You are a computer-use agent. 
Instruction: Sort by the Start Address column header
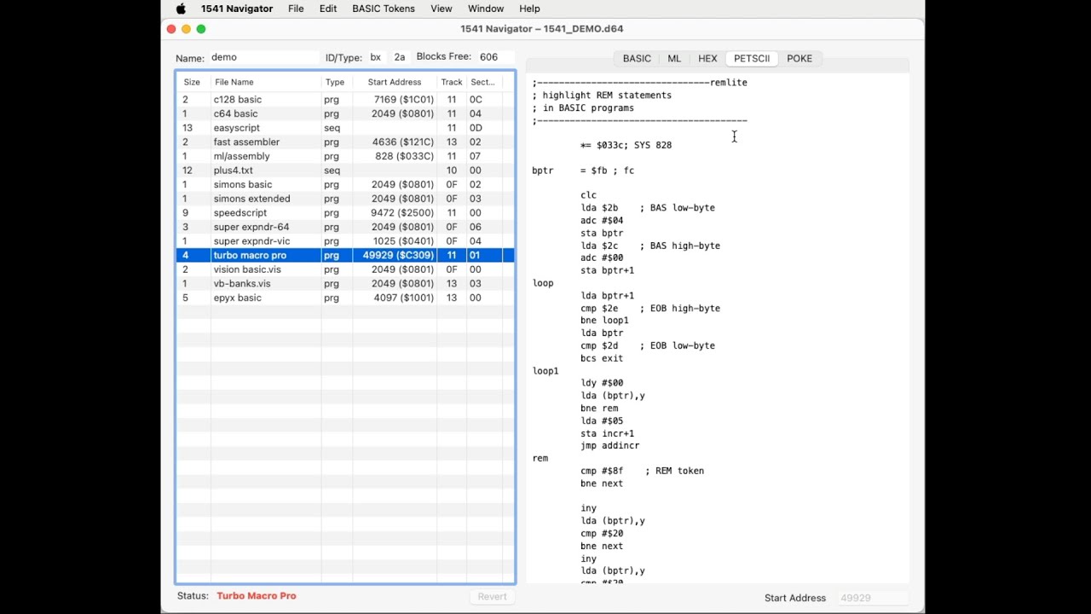tap(395, 82)
